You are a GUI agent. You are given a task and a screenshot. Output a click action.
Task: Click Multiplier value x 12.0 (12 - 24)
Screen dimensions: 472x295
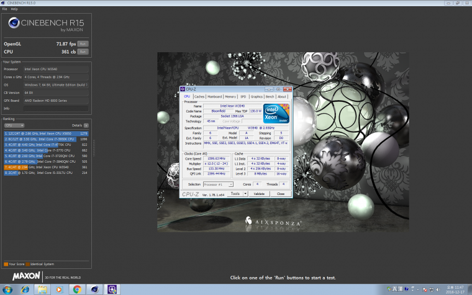216,164
